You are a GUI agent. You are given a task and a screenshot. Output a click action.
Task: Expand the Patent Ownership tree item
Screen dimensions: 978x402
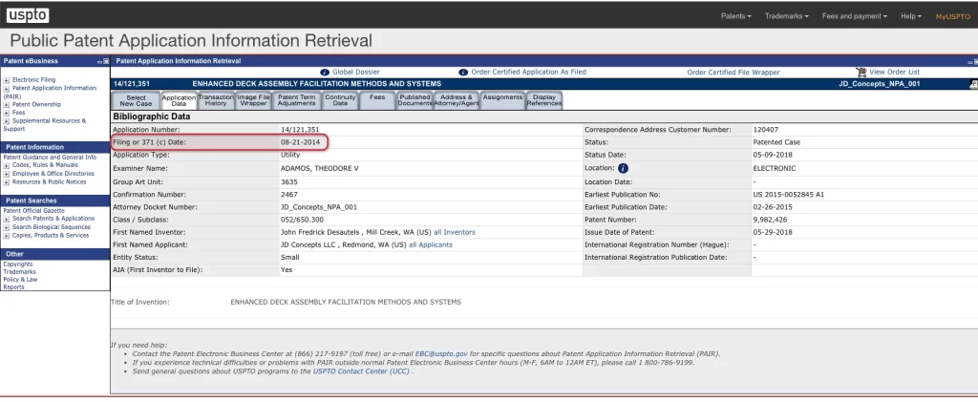[x=7, y=105]
